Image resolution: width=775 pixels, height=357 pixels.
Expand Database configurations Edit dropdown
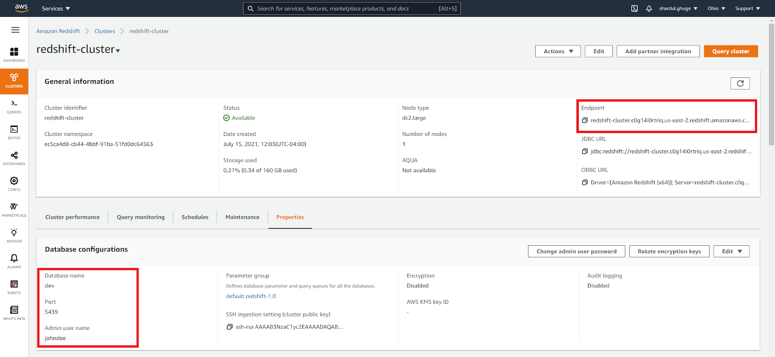pyautogui.click(x=731, y=252)
